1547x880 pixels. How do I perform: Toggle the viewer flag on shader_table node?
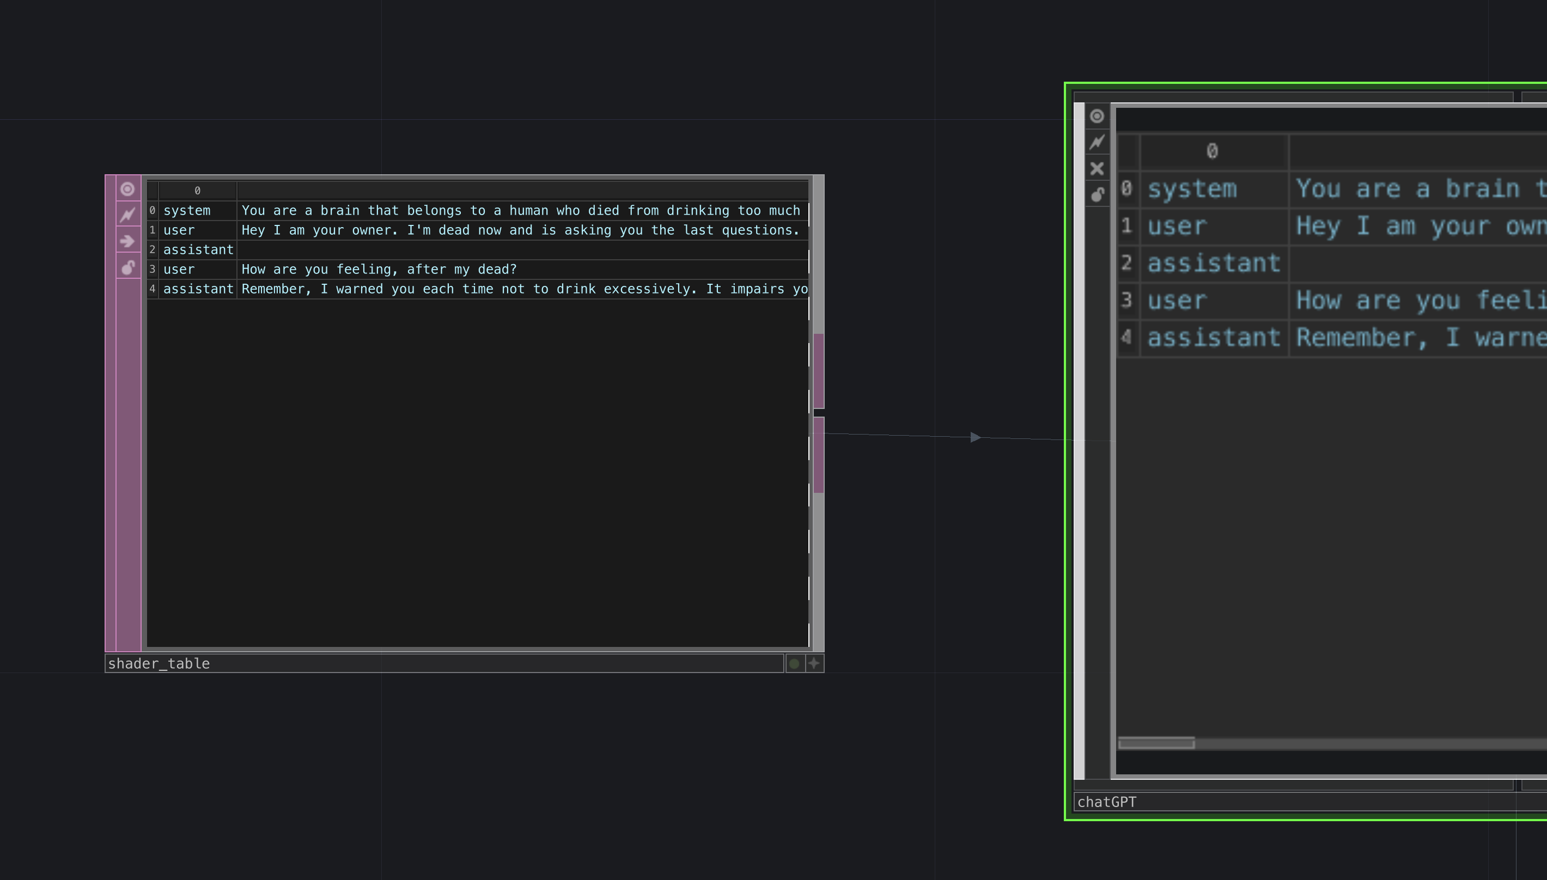(x=127, y=189)
